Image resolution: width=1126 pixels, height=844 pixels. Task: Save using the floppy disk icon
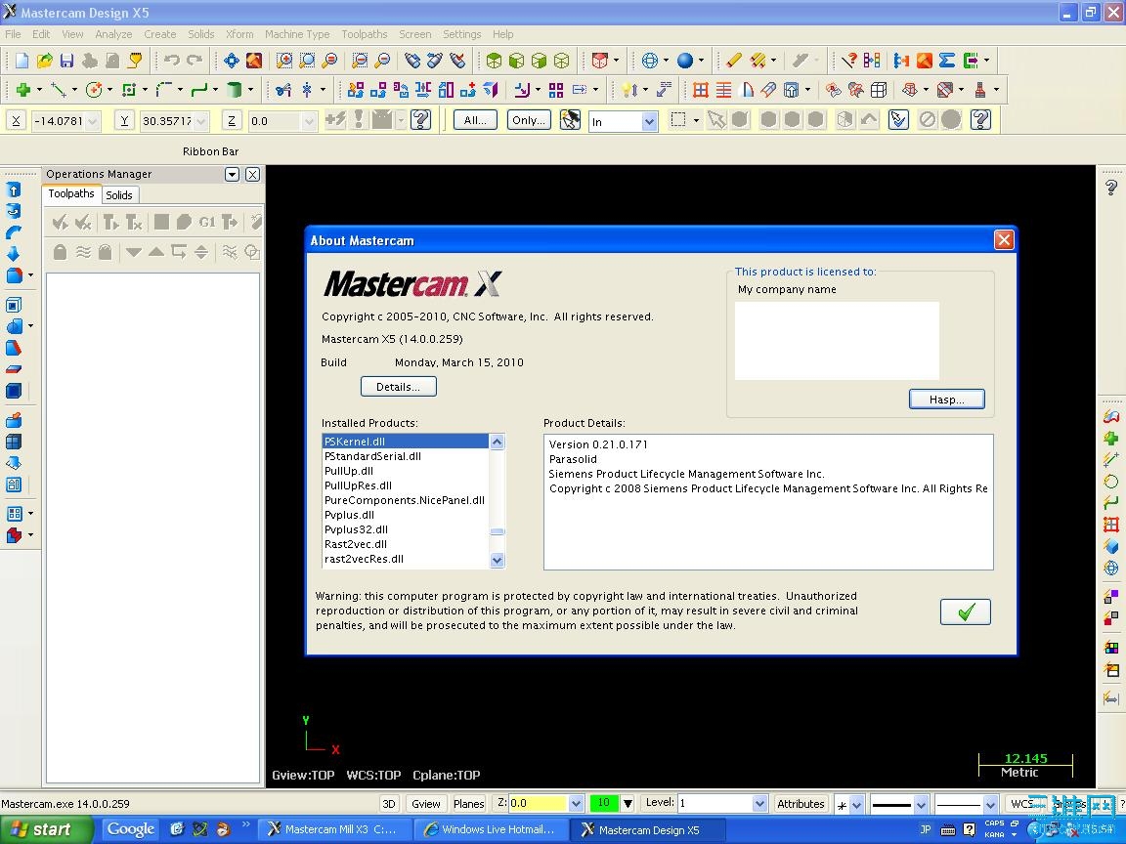pyautogui.click(x=66, y=61)
